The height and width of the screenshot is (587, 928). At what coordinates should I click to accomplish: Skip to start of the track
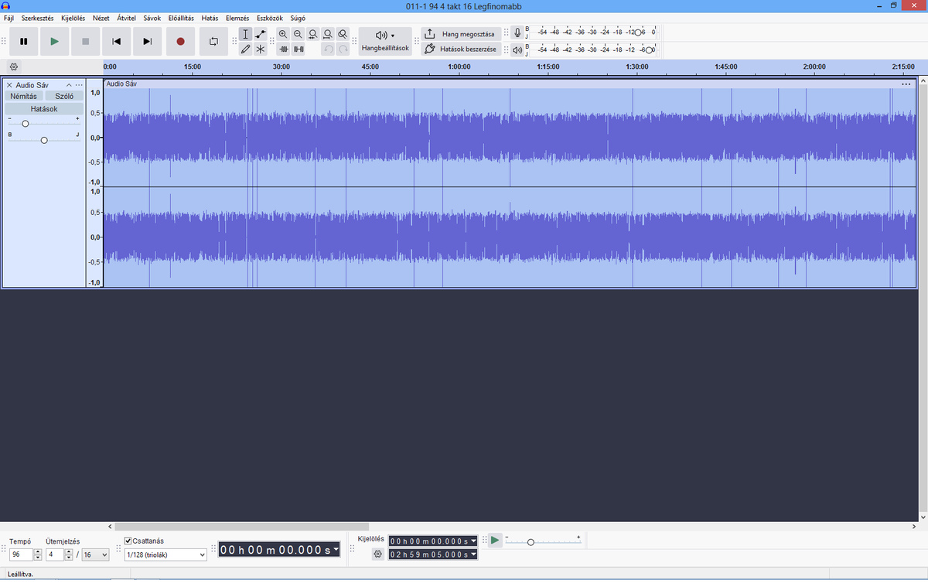point(116,42)
